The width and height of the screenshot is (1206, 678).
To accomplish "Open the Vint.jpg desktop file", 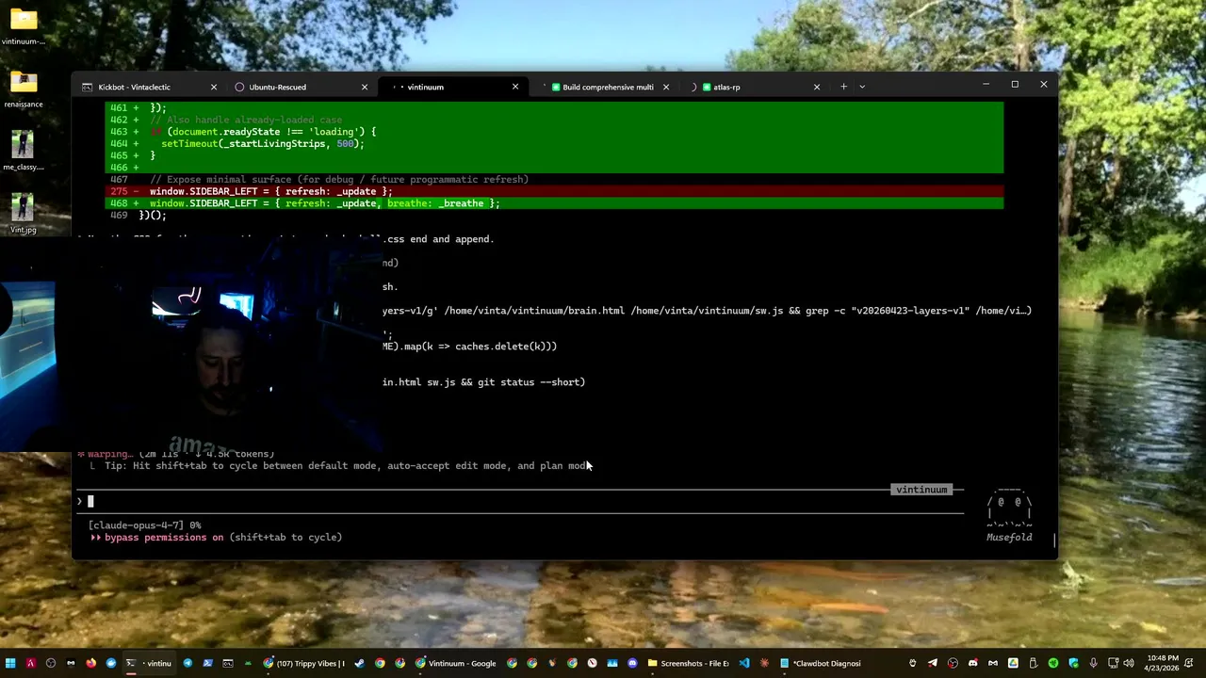I will 24,214.
